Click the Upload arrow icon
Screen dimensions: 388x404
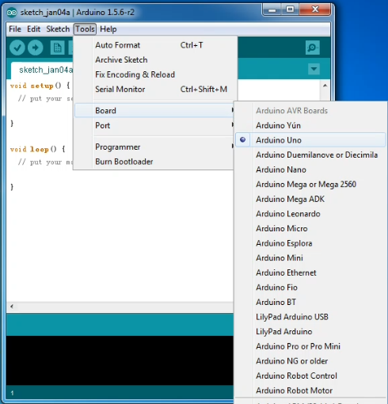pyautogui.click(x=36, y=48)
